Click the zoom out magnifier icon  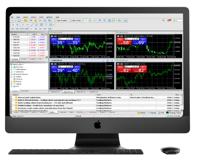point(104,21)
